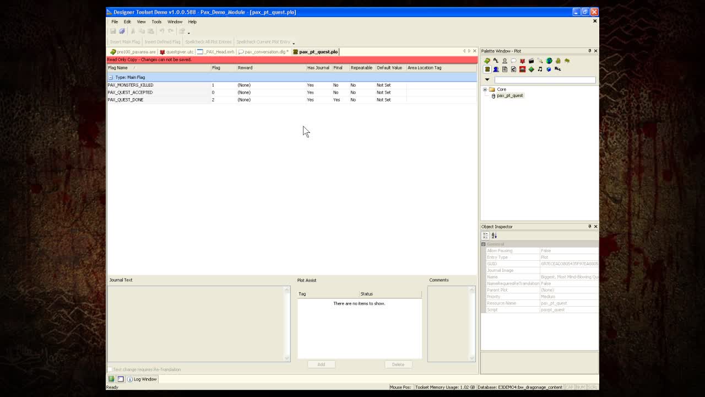The width and height of the screenshot is (705, 397).
Task: Pin the Palette Window panel
Action: click(589, 51)
